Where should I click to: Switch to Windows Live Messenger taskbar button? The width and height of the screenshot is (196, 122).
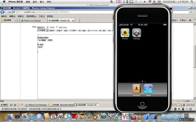pos(37,105)
